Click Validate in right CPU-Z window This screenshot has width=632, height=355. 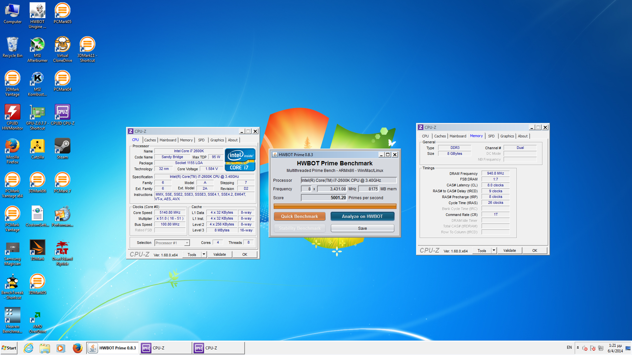[x=510, y=250]
